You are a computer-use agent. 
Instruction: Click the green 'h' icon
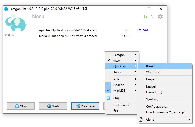(145, 17)
